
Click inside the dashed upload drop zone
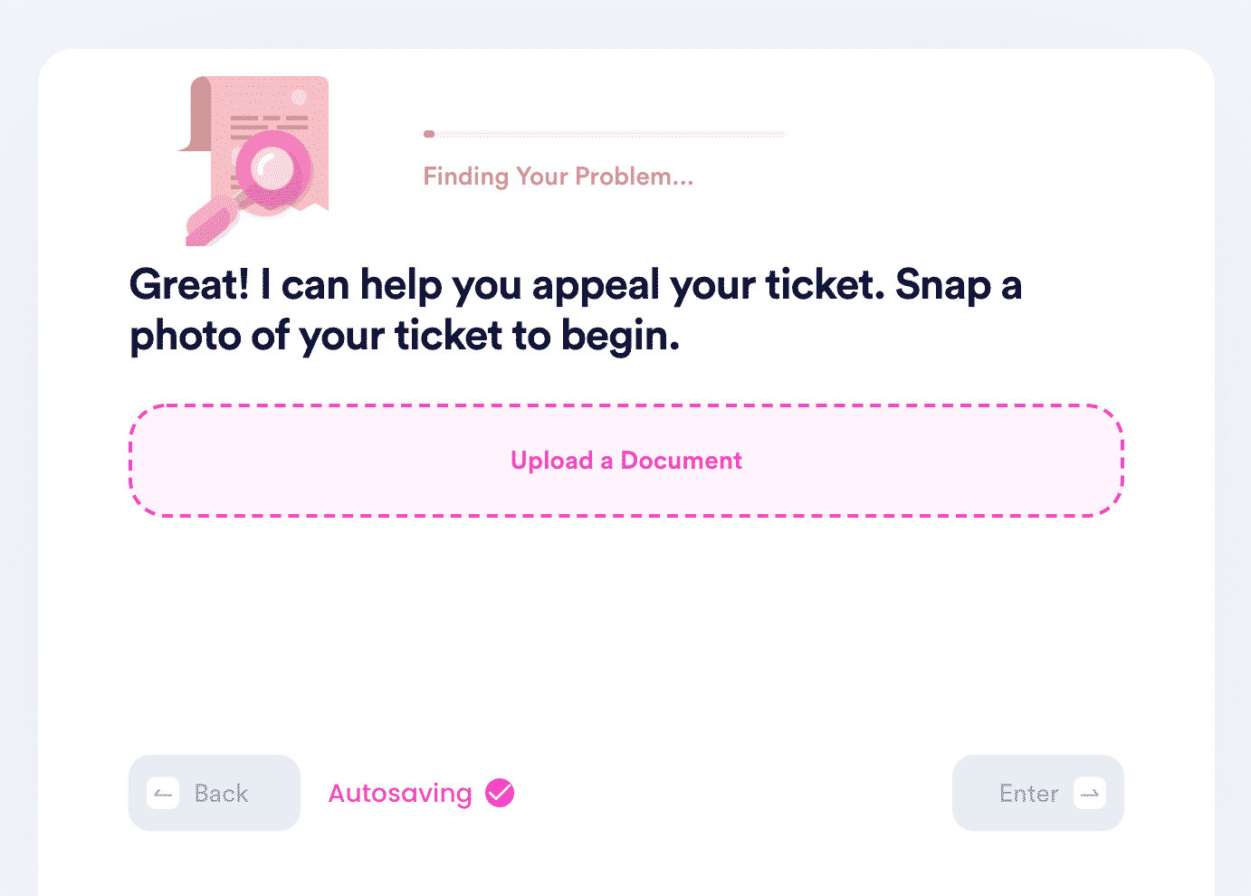click(x=626, y=461)
